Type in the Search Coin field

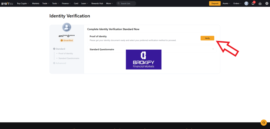point(127,3)
